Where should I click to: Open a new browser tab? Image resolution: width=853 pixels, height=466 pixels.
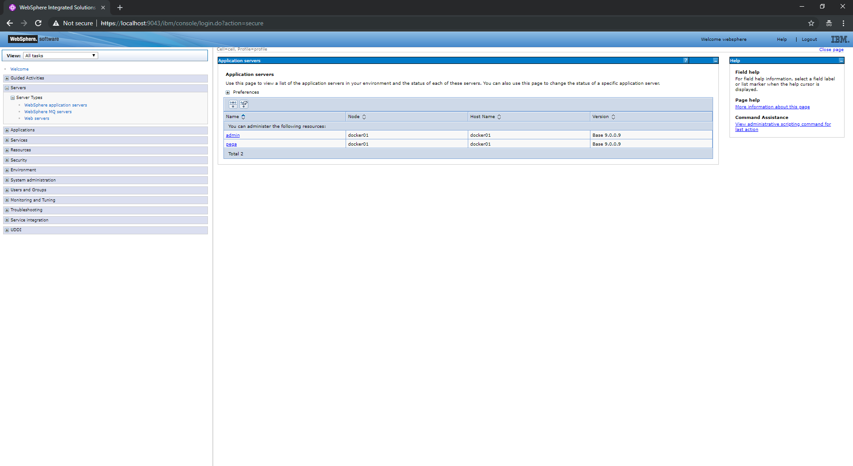(x=120, y=8)
